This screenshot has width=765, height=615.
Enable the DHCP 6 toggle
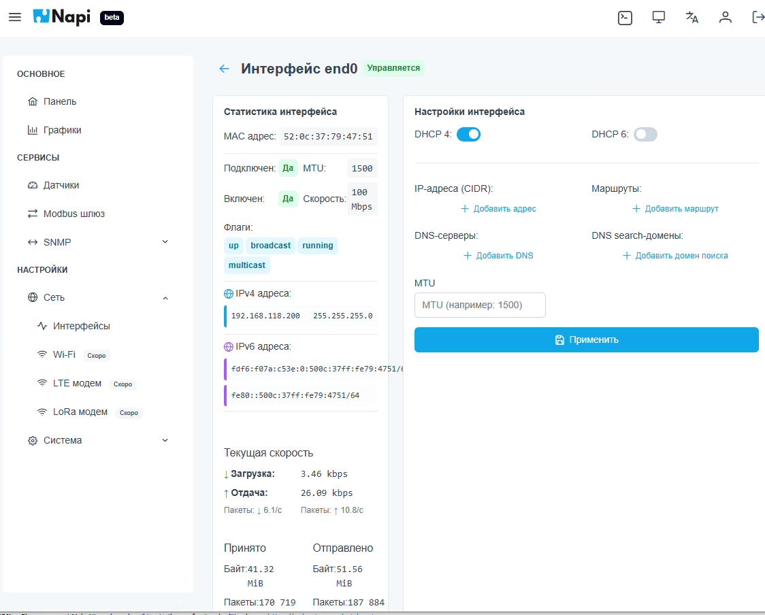pos(645,135)
